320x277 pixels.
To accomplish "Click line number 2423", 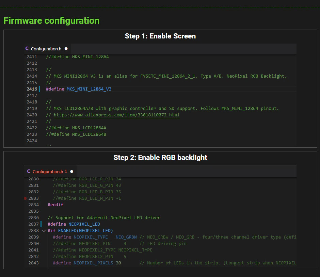I will pyautogui.click(x=32, y=134).
